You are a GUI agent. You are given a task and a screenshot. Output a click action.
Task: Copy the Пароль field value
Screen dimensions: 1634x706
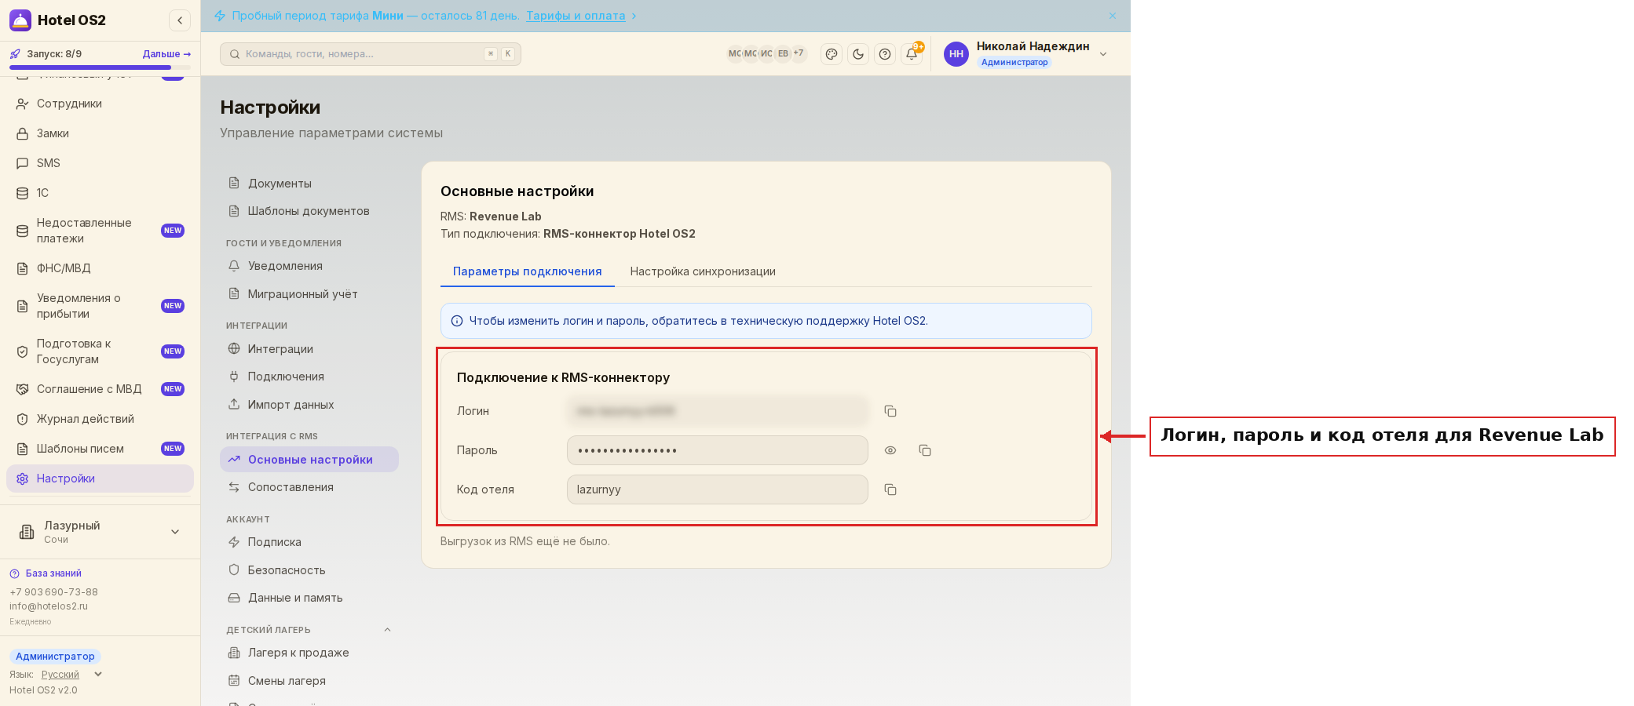tap(925, 450)
